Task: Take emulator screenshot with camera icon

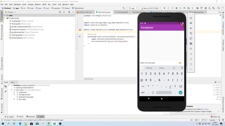Action: [x=191, y=43]
